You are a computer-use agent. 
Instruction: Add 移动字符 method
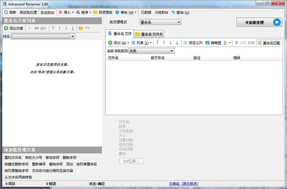coord(52,157)
